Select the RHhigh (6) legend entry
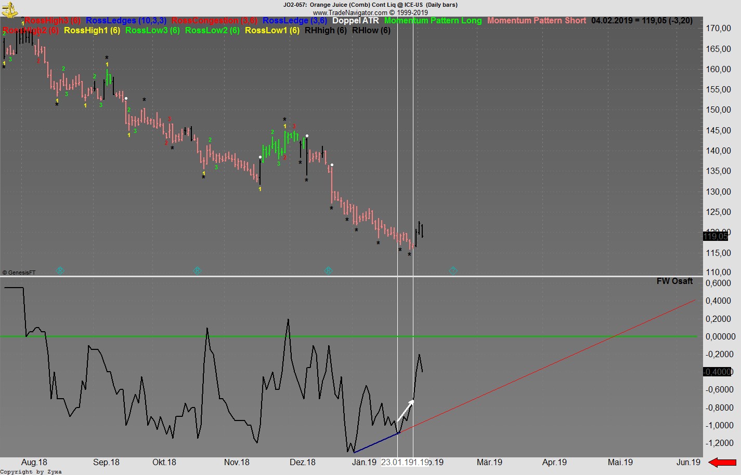The height and width of the screenshot is (475, 741). click(x=325, y=30)
